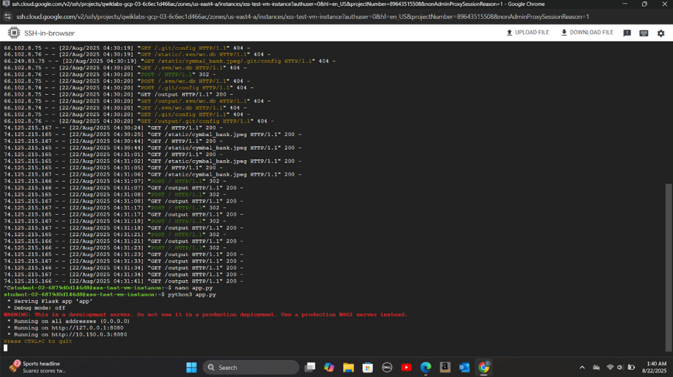Open the Windows Start menu
673x377 pixels.
pyautogui.click(x=191, y=367)
